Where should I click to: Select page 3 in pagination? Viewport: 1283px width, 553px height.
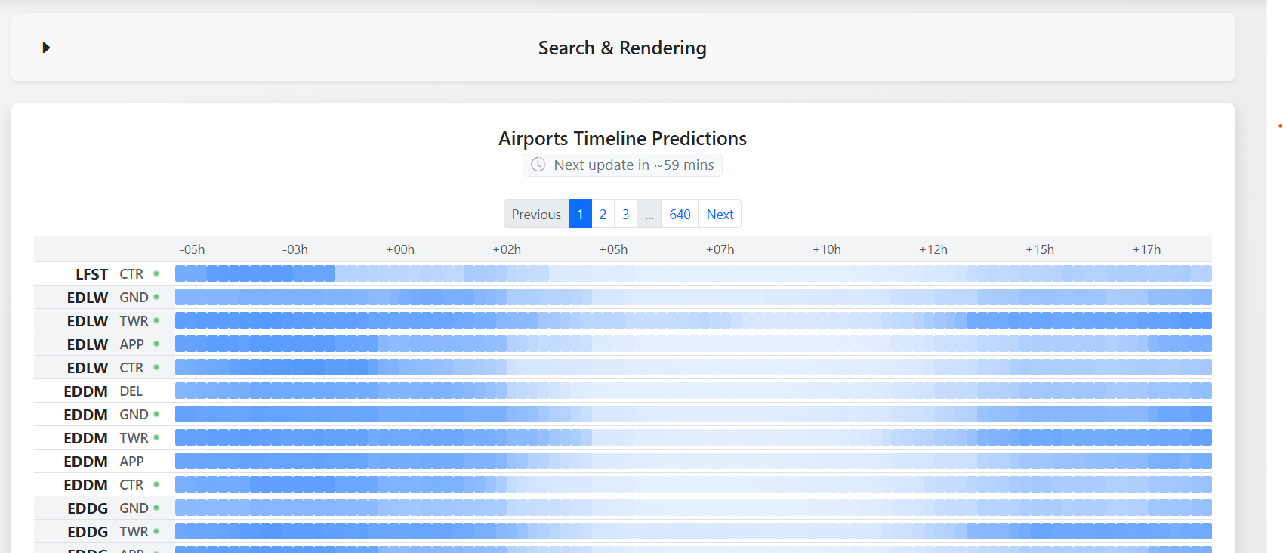click(x=625, y=215)
